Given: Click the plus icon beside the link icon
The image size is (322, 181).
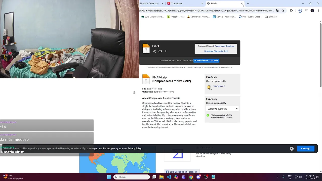Looking at the screenshot, I should pos(166,51).
